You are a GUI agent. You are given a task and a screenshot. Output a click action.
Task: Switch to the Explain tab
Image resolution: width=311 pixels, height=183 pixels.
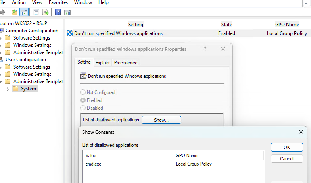(x=102, y=63)
